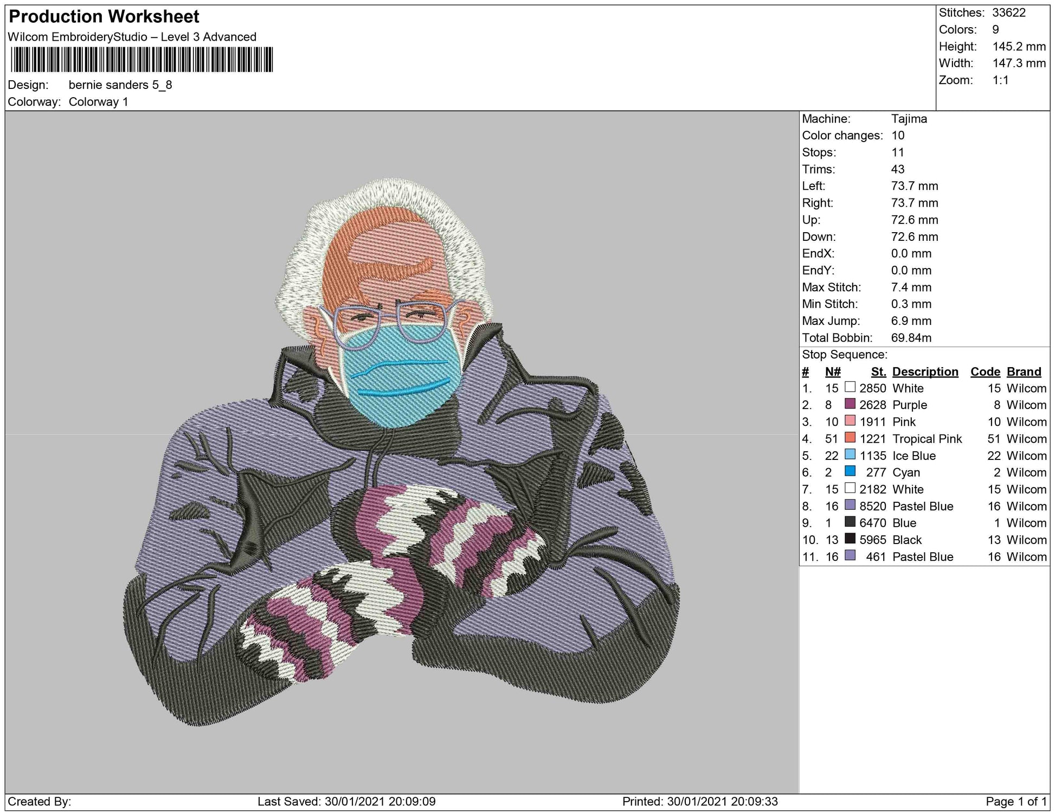Click the white swatch in stop 1
Image resolution: width=1055 pixels, height=812 pixels.
(x=850, y=387)
